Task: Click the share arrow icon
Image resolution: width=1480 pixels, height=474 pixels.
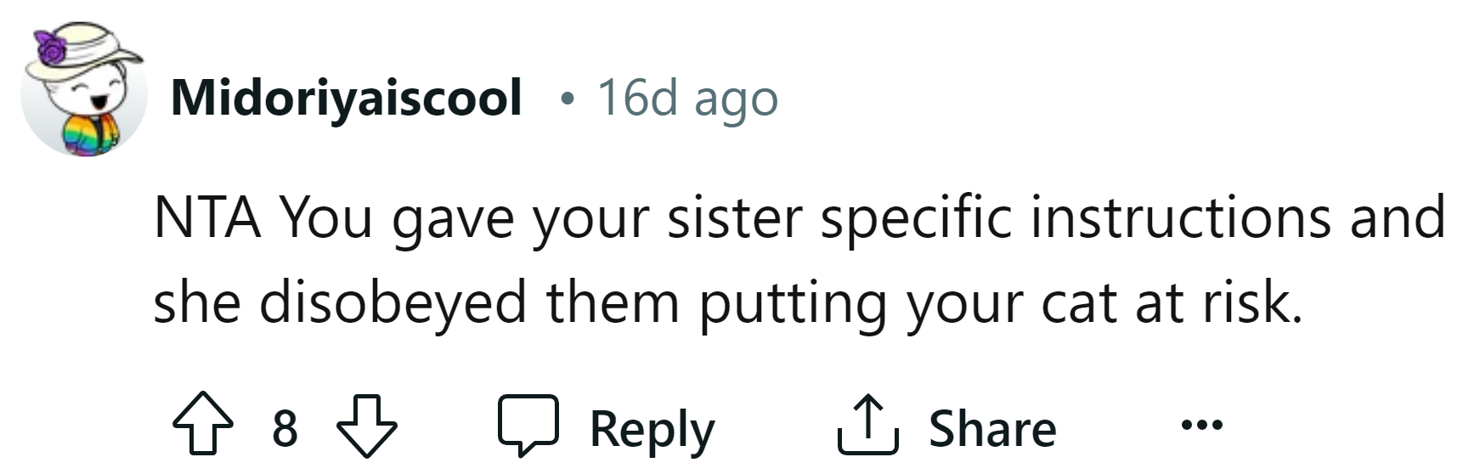Action: point(867,426)
